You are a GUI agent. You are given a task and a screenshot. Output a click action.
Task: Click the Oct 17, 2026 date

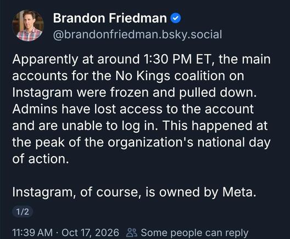[90, 232]
